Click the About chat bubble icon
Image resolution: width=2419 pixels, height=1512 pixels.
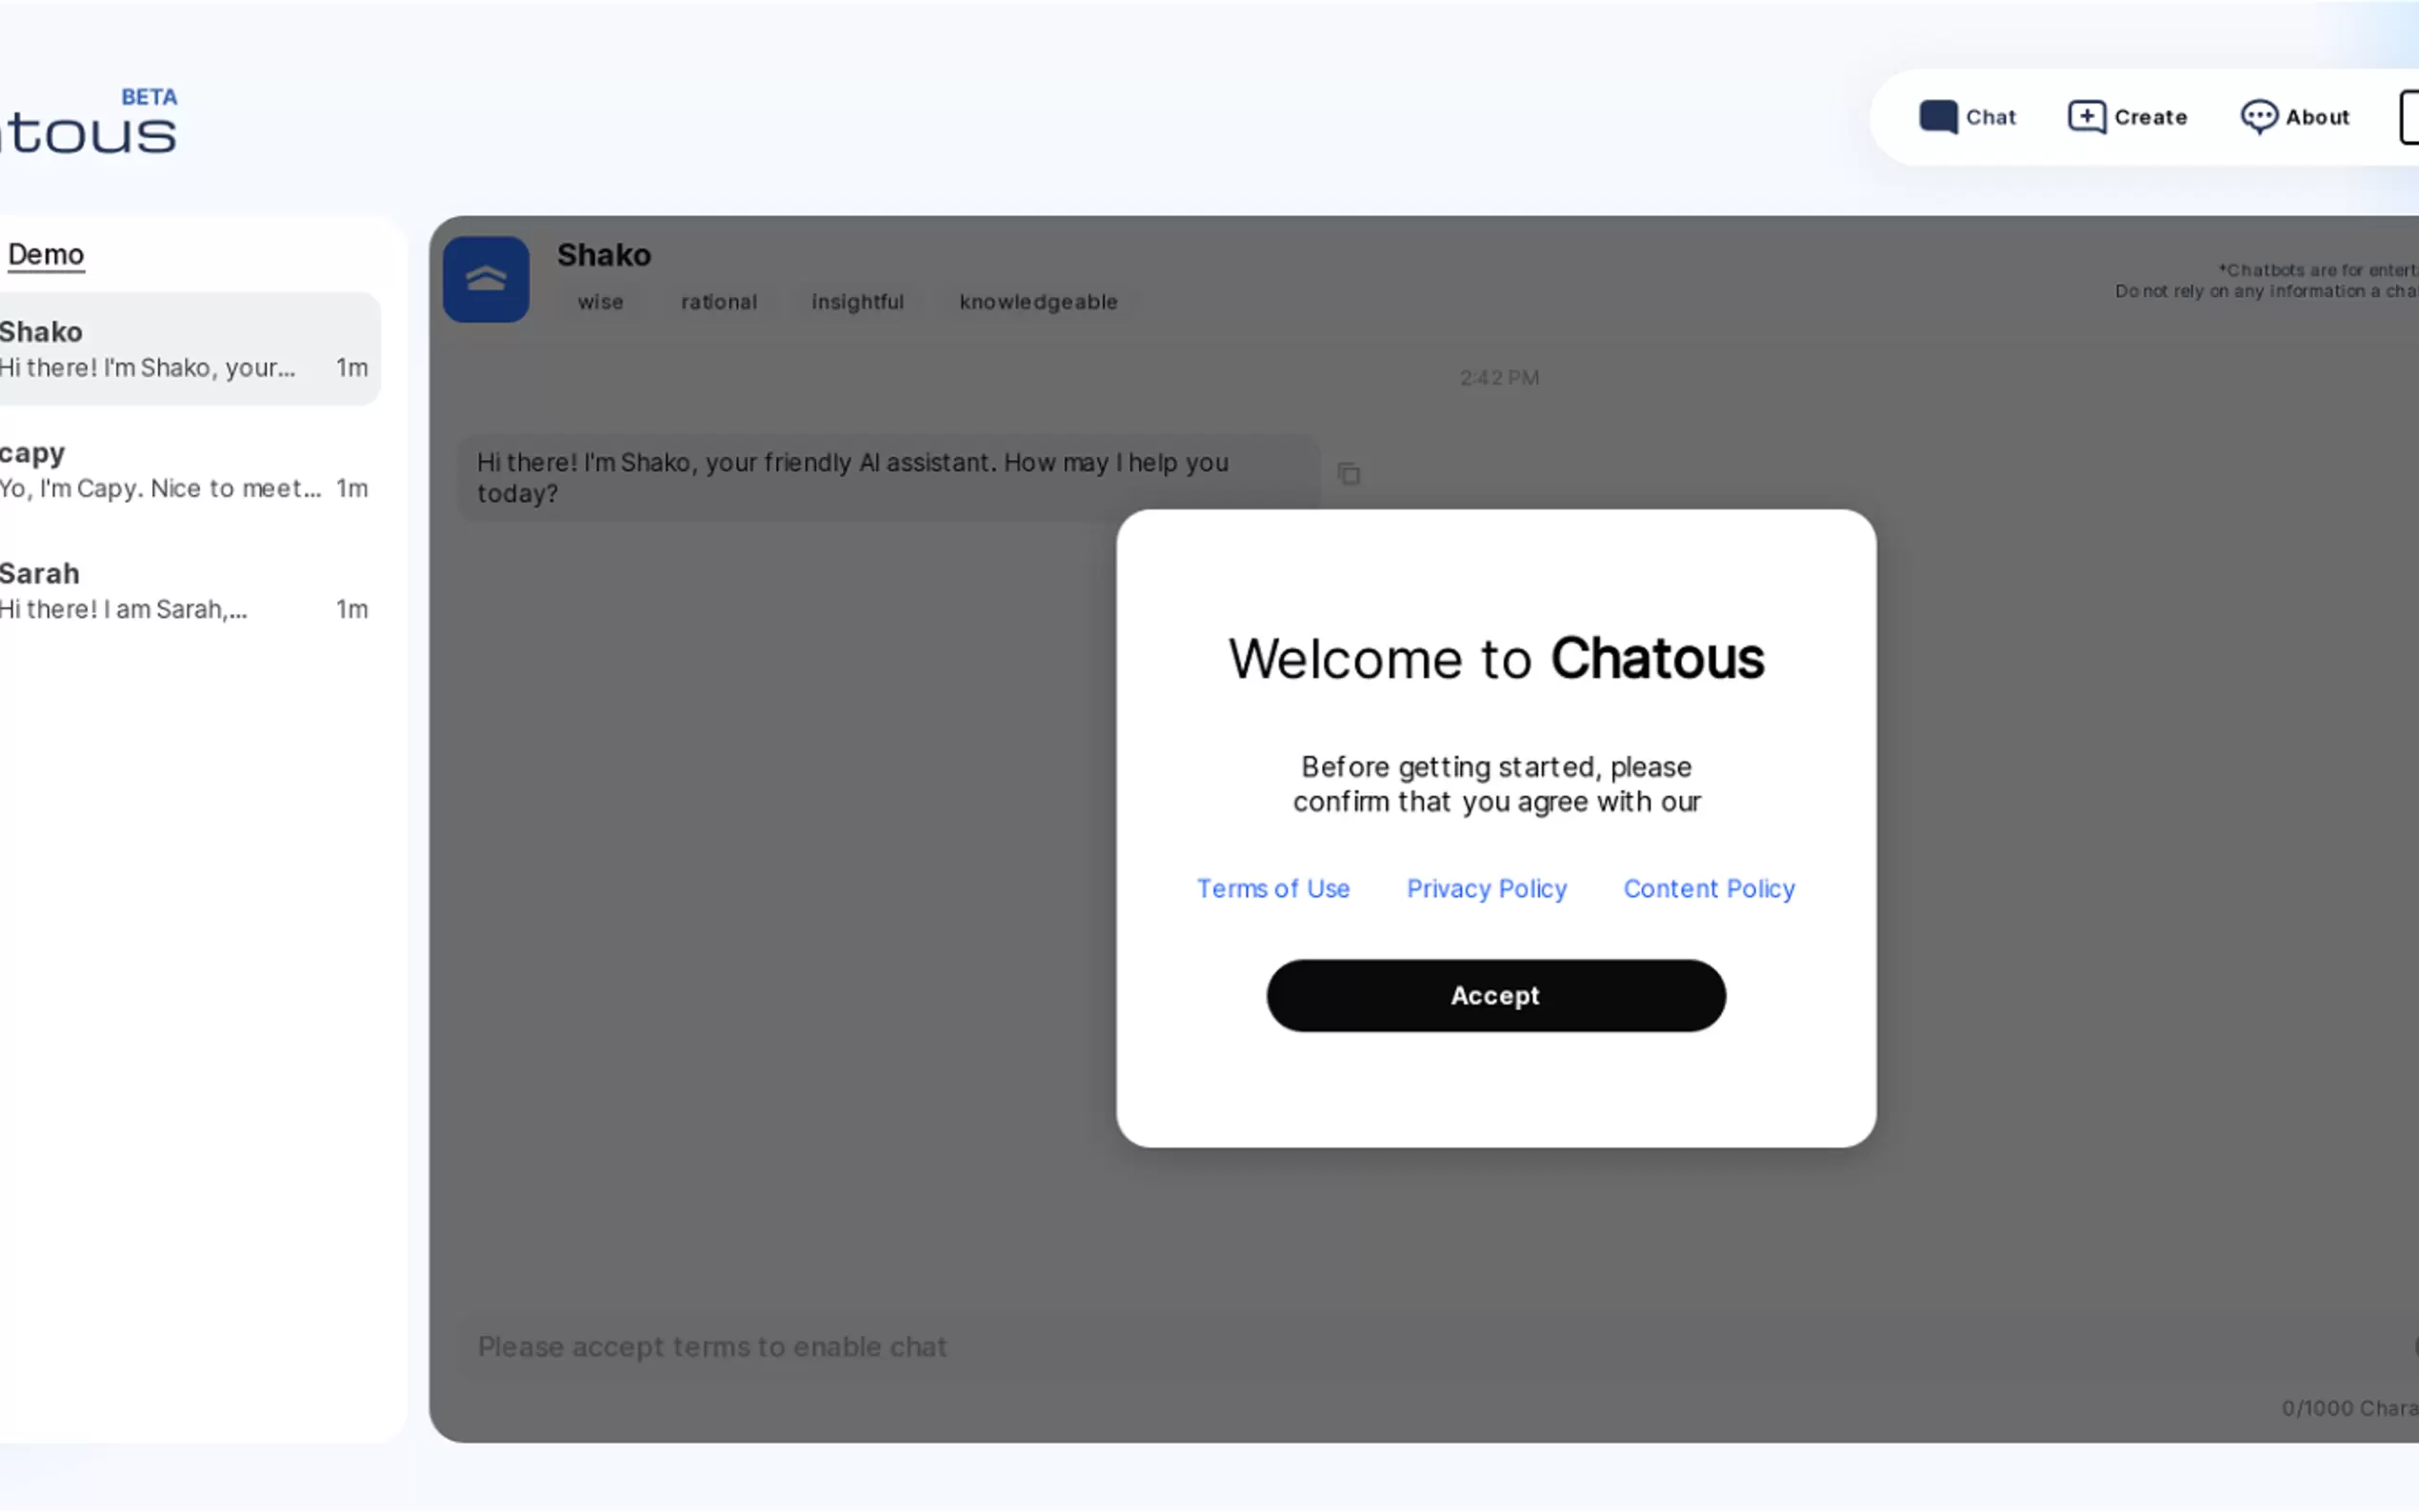click(2258, 117)
